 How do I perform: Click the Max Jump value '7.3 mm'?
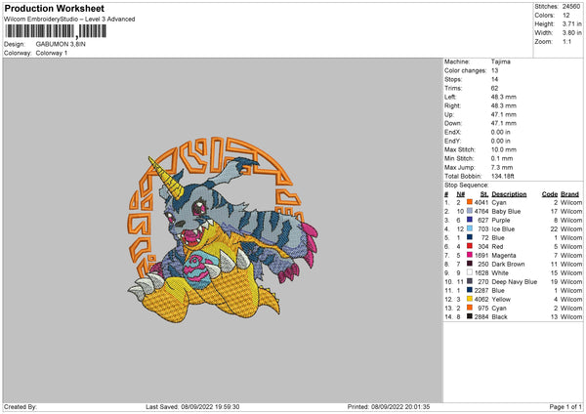(502, 167)
